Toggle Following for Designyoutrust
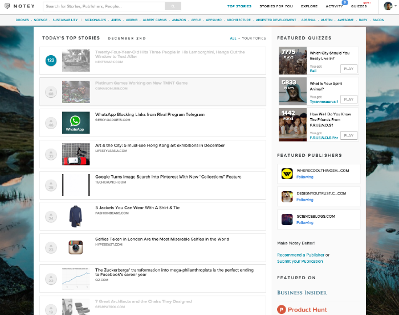Screen dimensions: 399x315 coord(305,200)
